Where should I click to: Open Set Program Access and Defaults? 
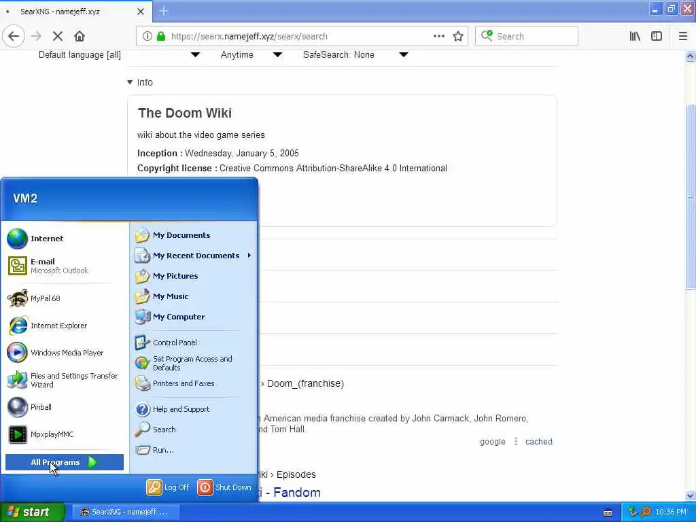point(194,363)
